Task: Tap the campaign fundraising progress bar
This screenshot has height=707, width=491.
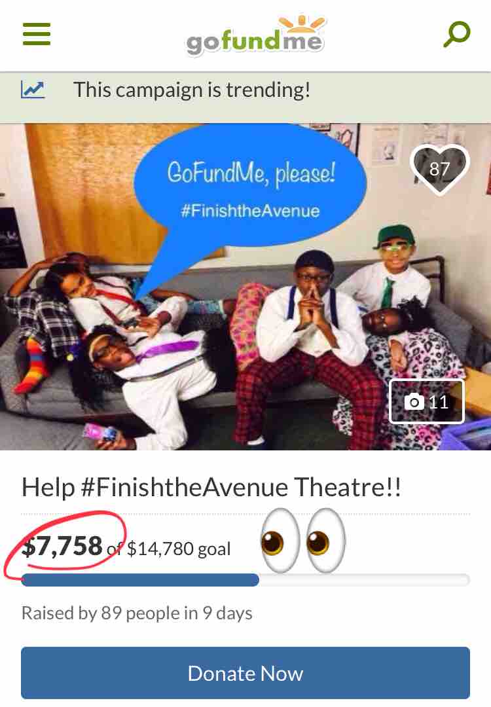Action: pos(245,580)
